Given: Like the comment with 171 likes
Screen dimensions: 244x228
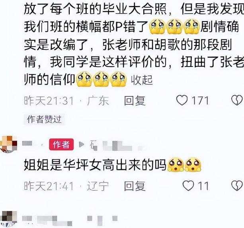Looking at the screenshot, I should [x=182, y=100].
